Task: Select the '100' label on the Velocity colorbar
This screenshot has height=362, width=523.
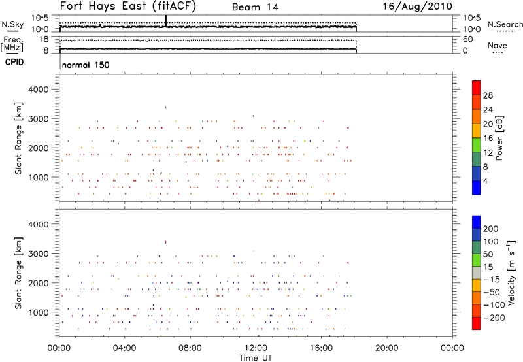Action: [x=491, y=241]
